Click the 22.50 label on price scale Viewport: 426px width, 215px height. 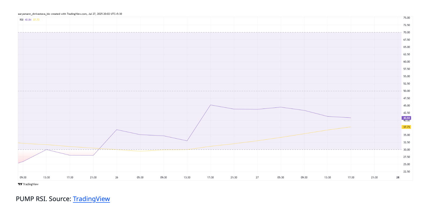(406, 172)
